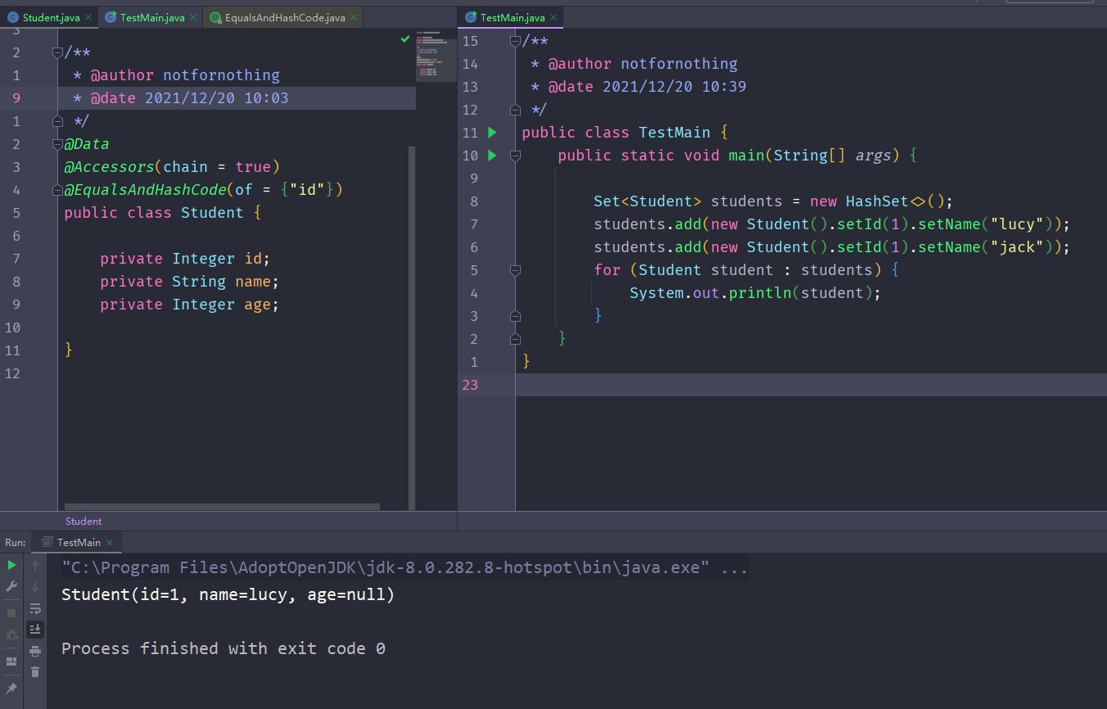Image resolution: width=1107 pixels, height=709 pixels.
Task: Rerun TestMain with the green play button
Action: pyautogui.click(x=11, y=565)
